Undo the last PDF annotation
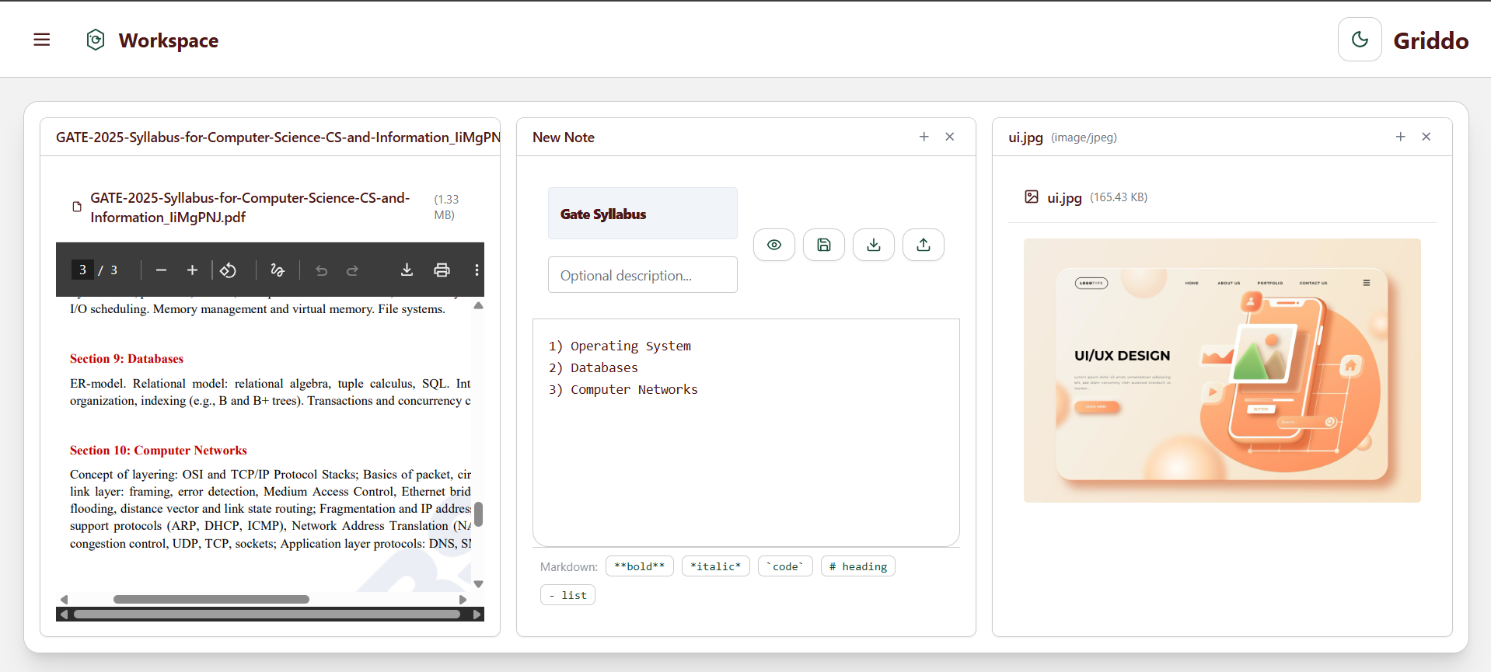This screenshot has width=1491, height=672. point(321,270)
